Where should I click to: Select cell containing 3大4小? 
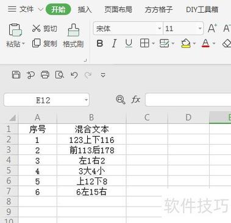pyautogui.click(x=91, y=171)
